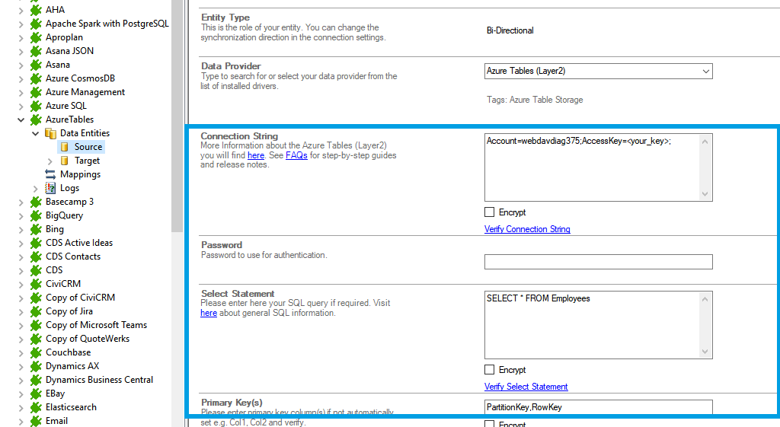Click the Azure CosmosDB connection icon
This screenshot has height=427, width=780.
(x=36, y=78)
